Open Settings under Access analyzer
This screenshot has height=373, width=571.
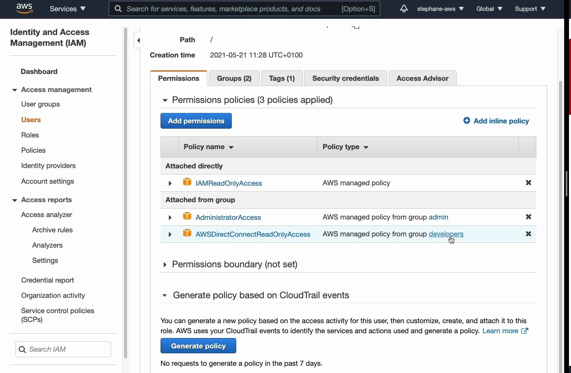[x=45, y=260]
